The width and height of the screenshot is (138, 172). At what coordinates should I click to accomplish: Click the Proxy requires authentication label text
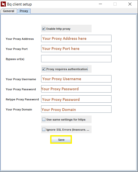click(x=67, y=69)
